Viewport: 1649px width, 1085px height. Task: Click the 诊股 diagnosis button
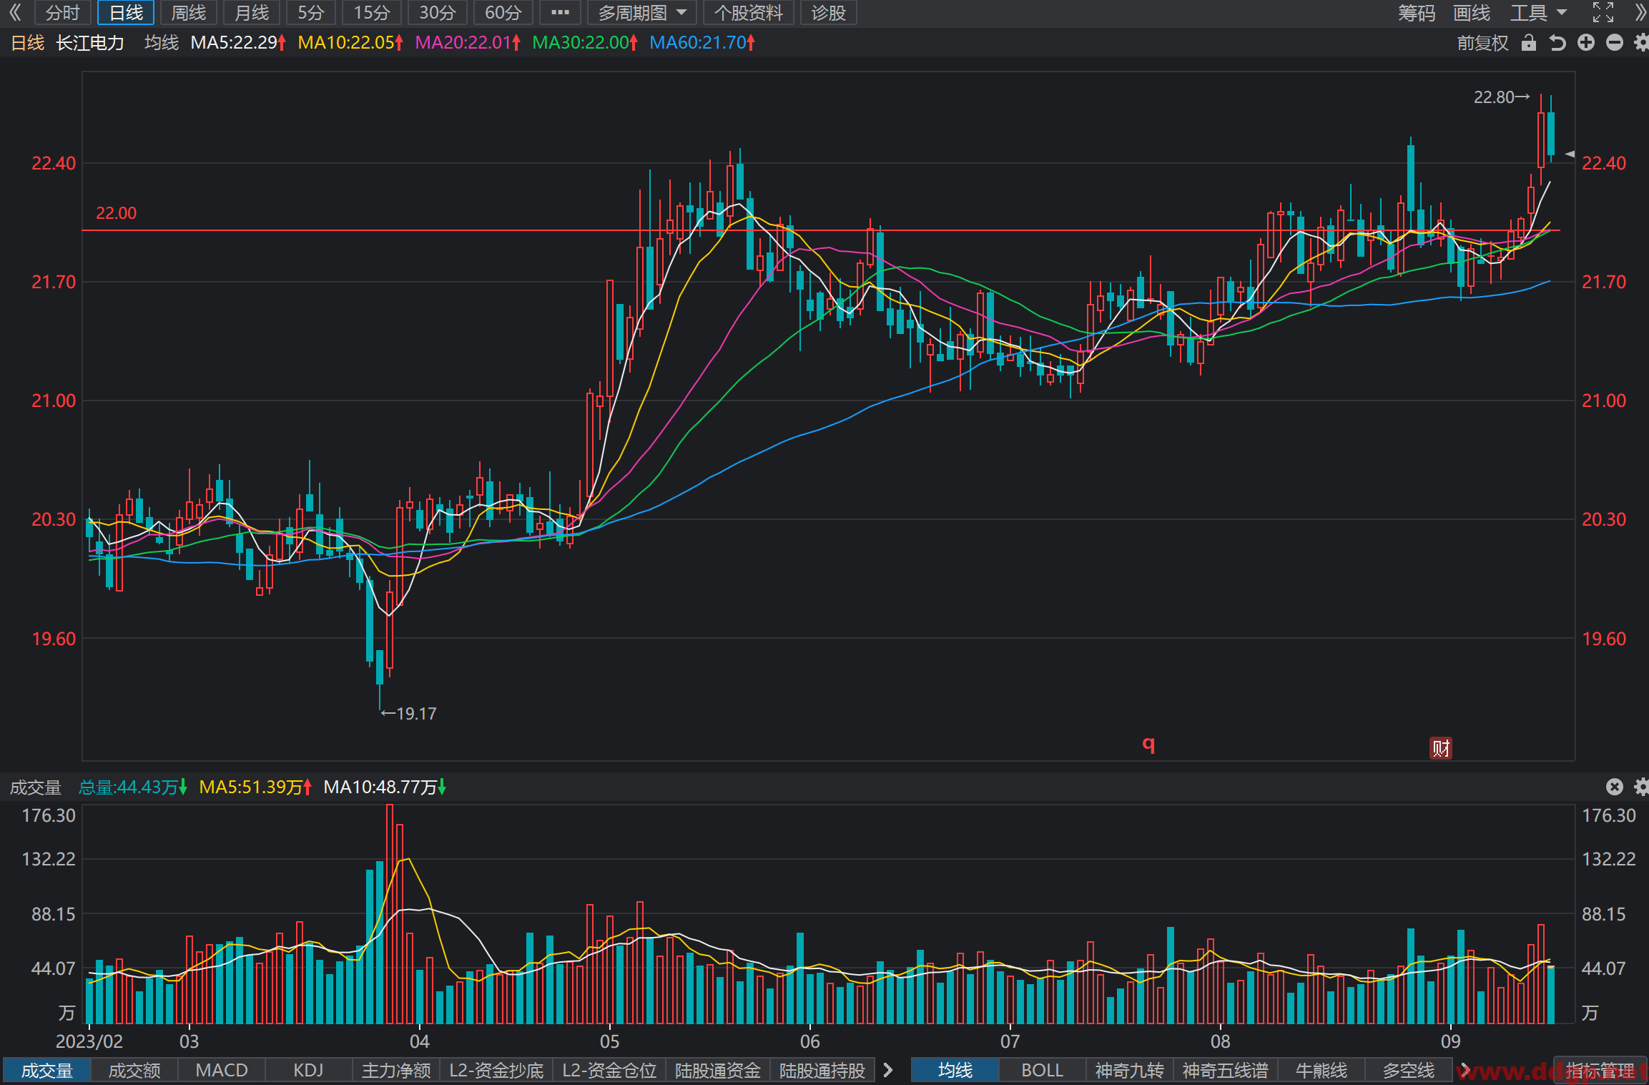[x=828, y=13]
